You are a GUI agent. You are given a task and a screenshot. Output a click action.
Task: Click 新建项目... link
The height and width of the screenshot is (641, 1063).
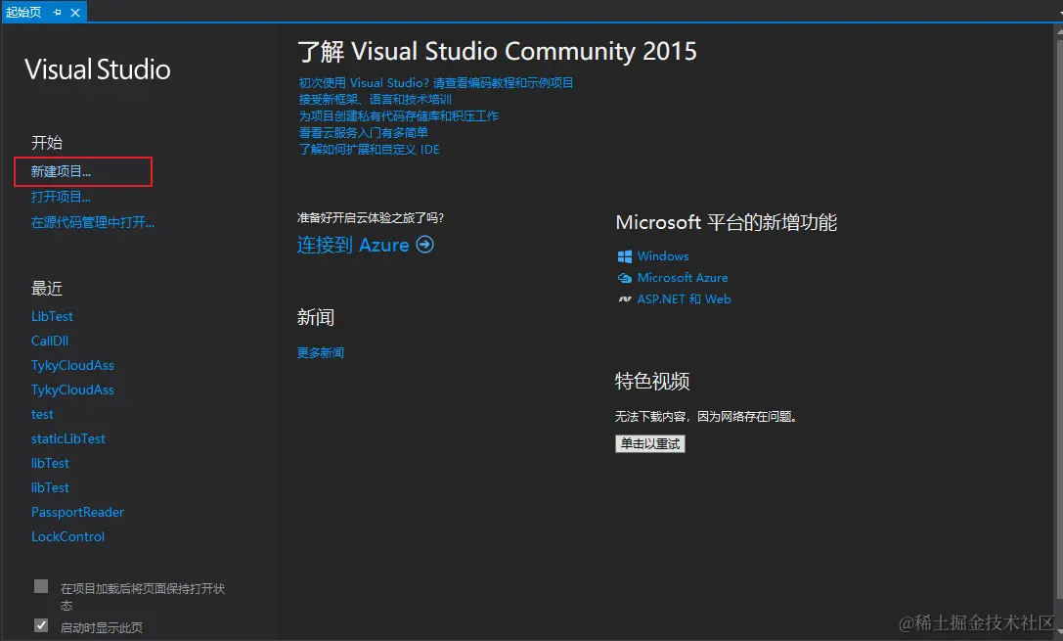pos(61,171)
